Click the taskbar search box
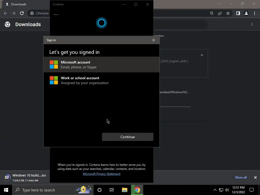The height and width of the screenshot is (195, 260). tap(53, 190)
